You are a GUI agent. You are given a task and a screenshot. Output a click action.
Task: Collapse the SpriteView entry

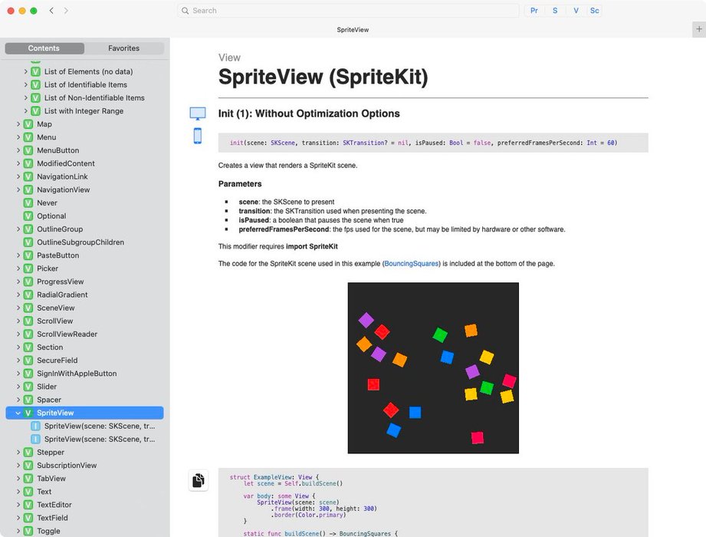pyautogui.click(x=17, y=412)
